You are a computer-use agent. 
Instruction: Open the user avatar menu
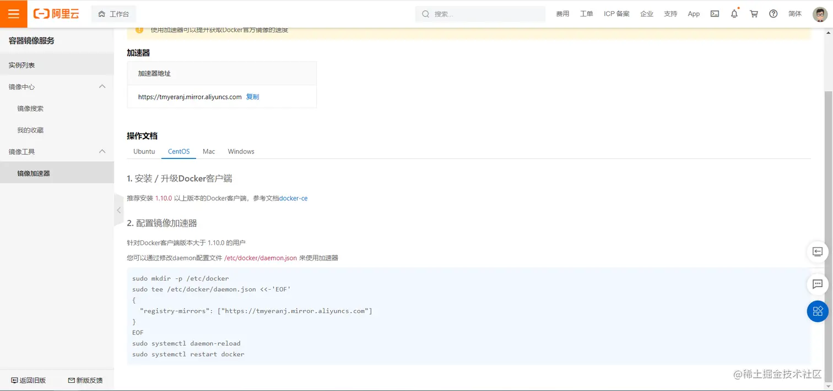pyautogui.click(x=820, y=14)
